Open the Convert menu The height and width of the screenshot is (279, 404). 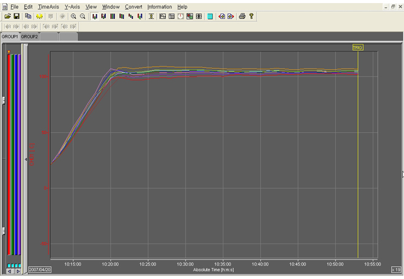click(133, 6)
